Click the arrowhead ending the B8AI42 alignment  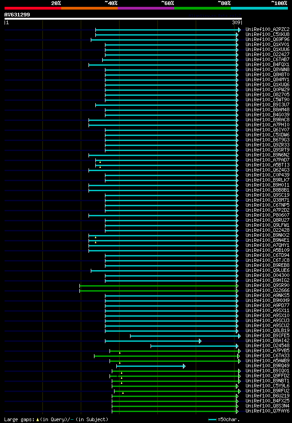pyautogui.click(x=200, y=341)
